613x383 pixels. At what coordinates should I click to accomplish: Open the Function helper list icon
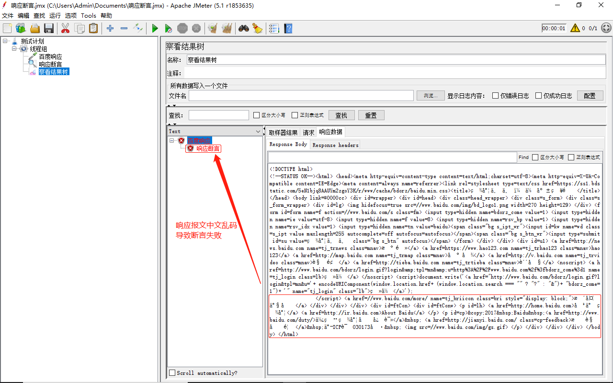pyautogui.click(x=274, y=28)
